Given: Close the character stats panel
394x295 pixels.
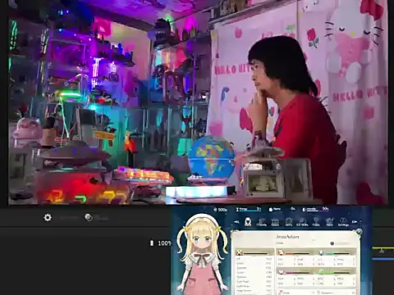Looking at the screenshot, I should coord(359,232).
